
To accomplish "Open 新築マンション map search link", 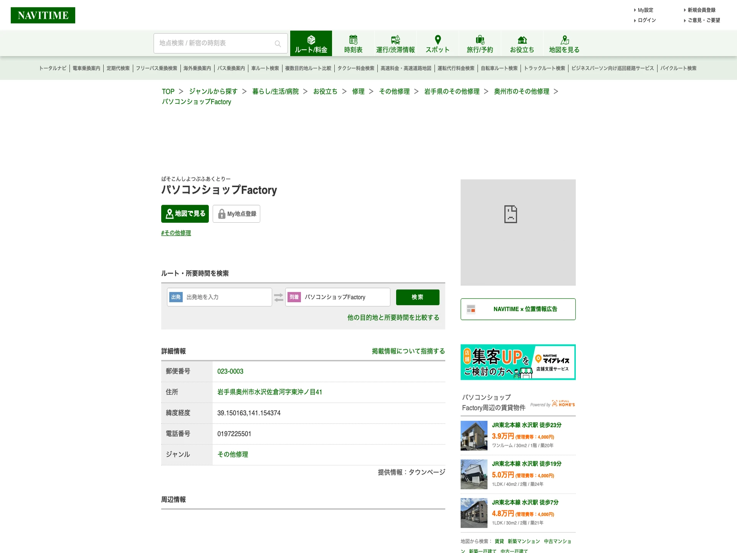I will [524, 541].
